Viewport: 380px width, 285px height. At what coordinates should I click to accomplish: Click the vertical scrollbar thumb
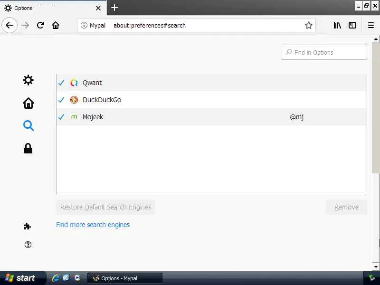(376, 108)
